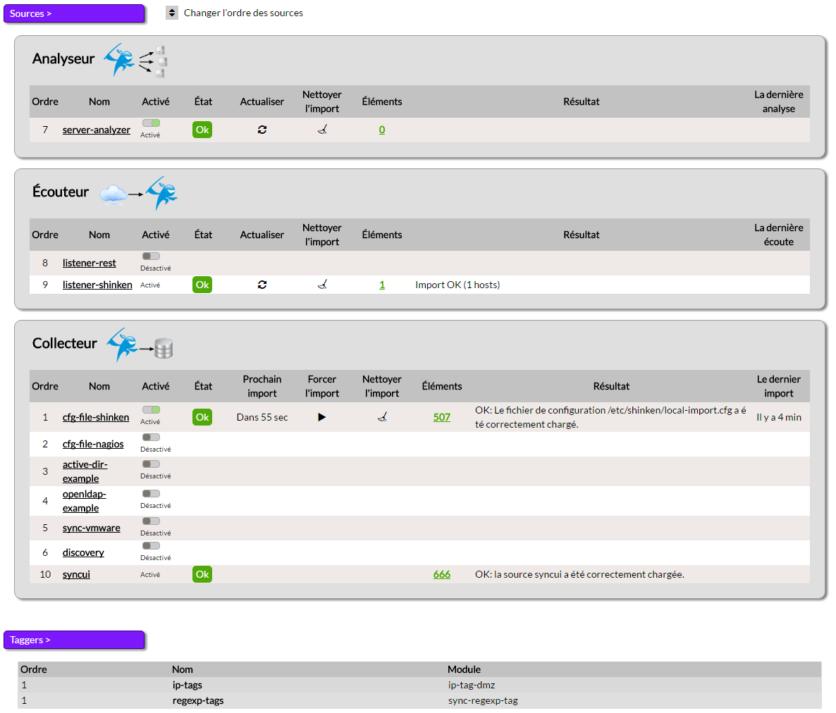Viewport: 836px width, 713px height.
Task: Refresh the listener-shinken source
Action: click(262, 285)
